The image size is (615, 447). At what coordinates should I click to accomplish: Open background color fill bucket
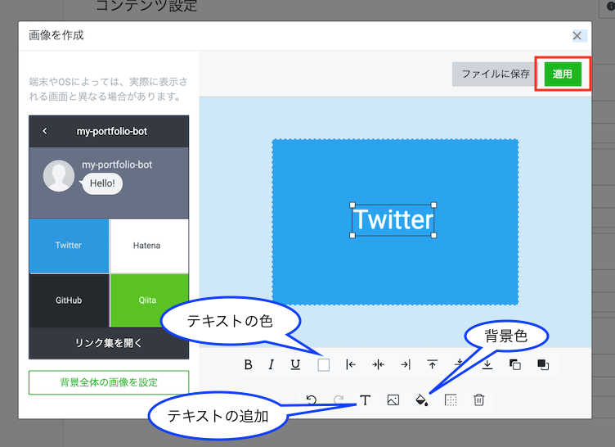421,400
